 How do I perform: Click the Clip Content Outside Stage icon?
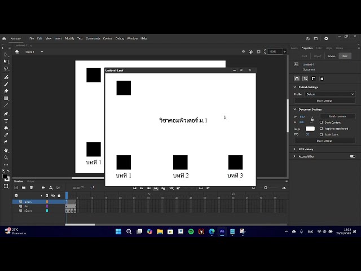258,51
